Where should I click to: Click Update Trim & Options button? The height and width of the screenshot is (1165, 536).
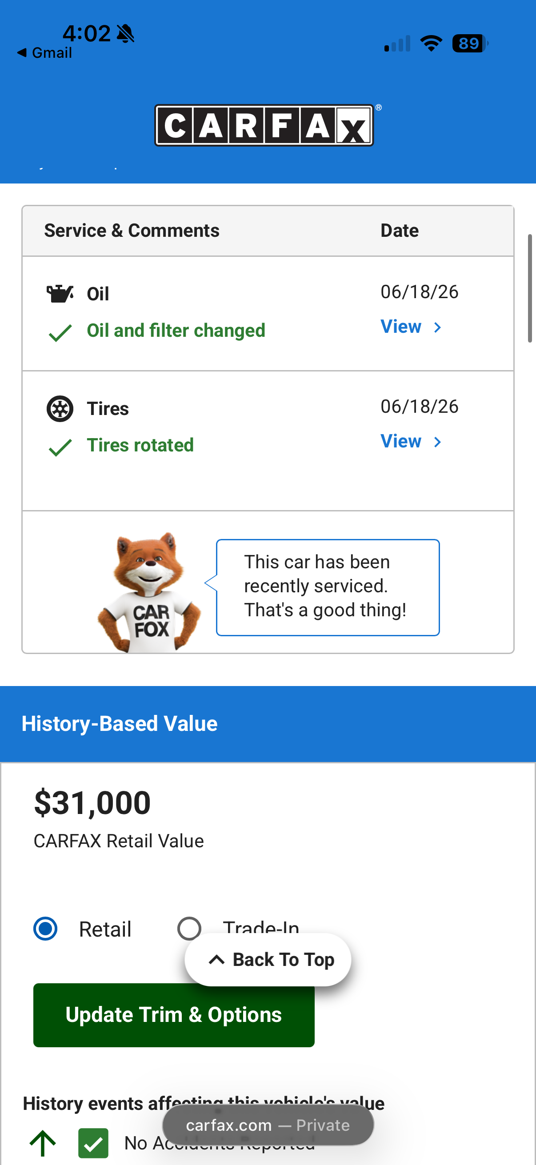pyautogui.click(x=174, y=1015)
